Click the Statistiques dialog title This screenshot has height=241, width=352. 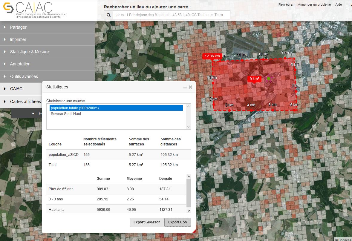(57, 87)
